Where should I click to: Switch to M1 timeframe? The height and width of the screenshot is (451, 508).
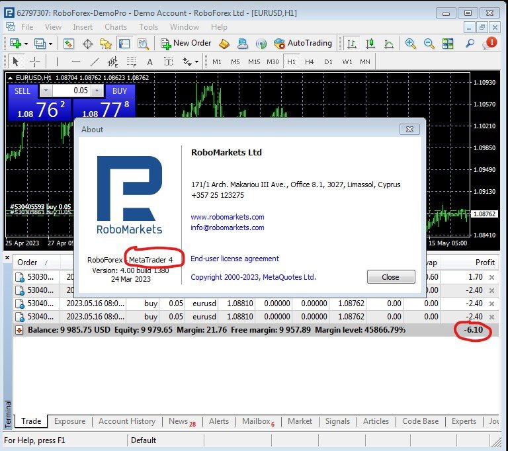pyautogui.click(x=217, y=61)
